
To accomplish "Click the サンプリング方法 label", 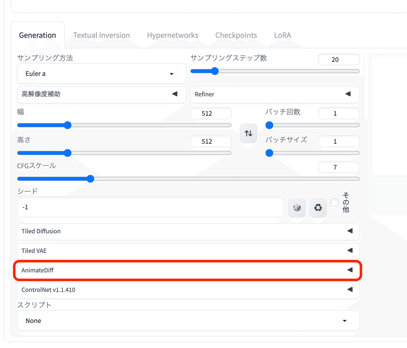I will [45, 58].
